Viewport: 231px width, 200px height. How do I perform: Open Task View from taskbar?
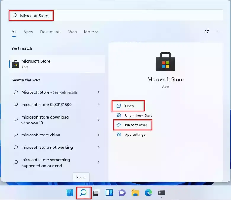click(96, 193)
